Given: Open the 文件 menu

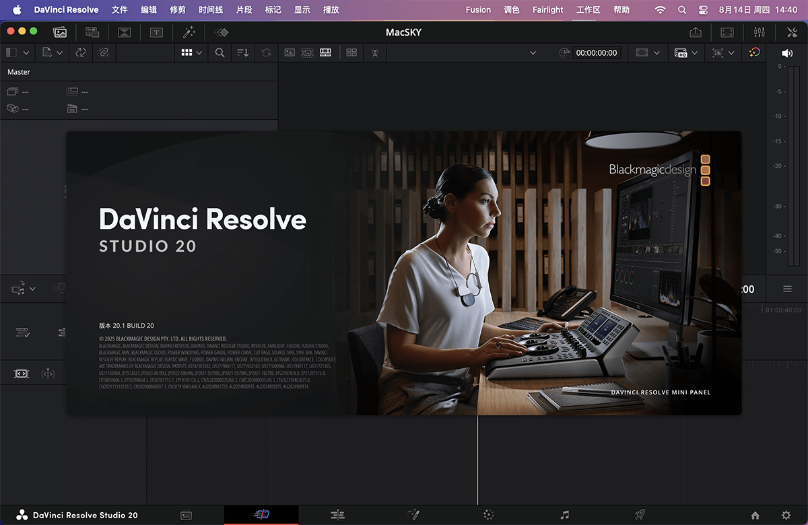Looking at the screenshot, I should [x=120, y=10].
